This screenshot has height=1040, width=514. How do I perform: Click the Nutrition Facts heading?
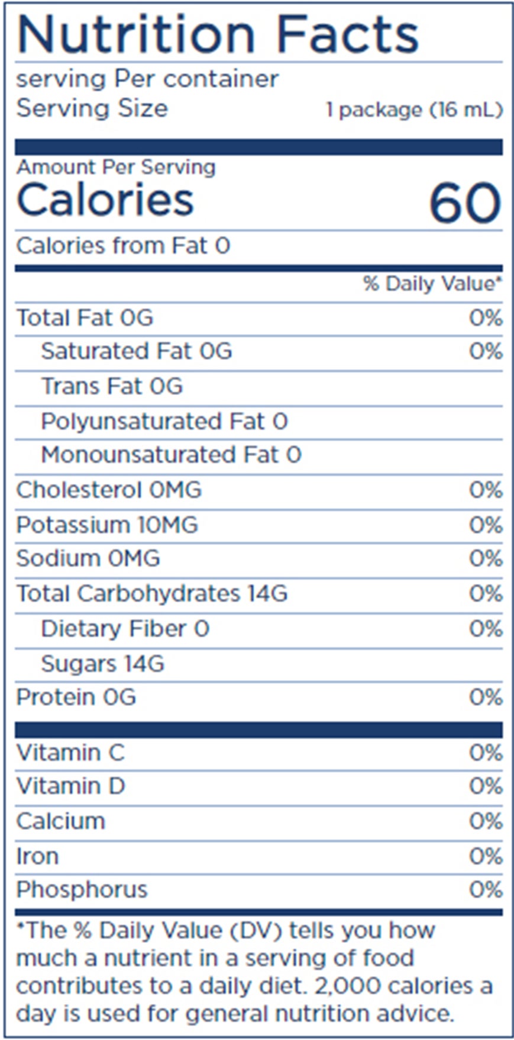(218, 34)
